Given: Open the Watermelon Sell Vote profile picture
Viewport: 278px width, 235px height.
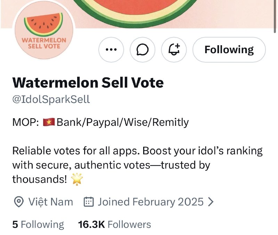Looking at the screenshot, I should tap(44, 30).
